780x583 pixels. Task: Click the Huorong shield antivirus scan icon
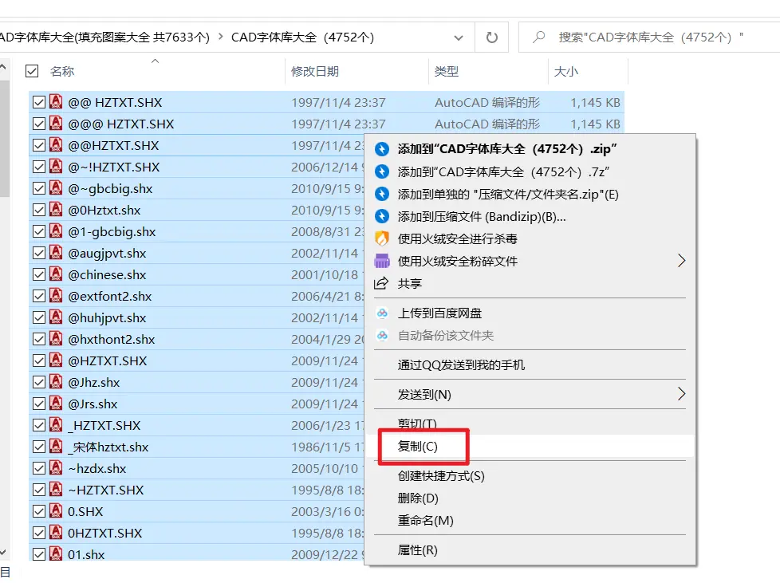coord(381,238)
